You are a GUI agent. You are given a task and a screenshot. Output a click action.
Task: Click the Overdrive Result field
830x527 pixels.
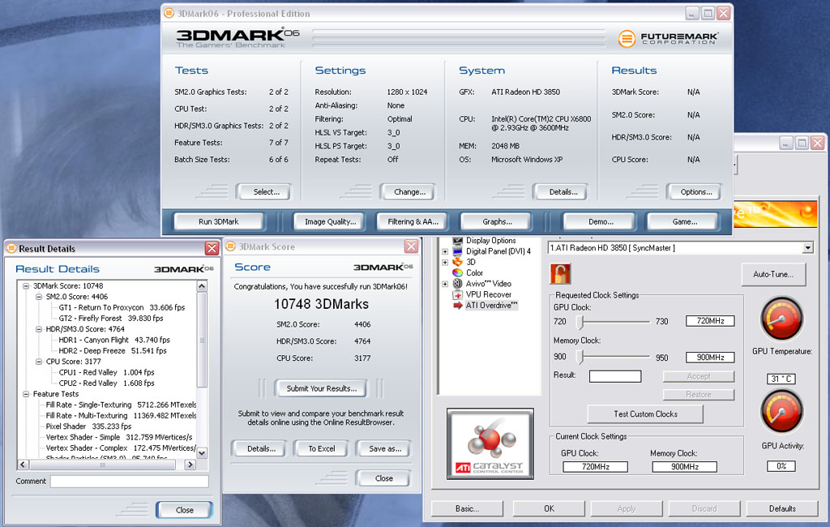[x=615, y=376]
